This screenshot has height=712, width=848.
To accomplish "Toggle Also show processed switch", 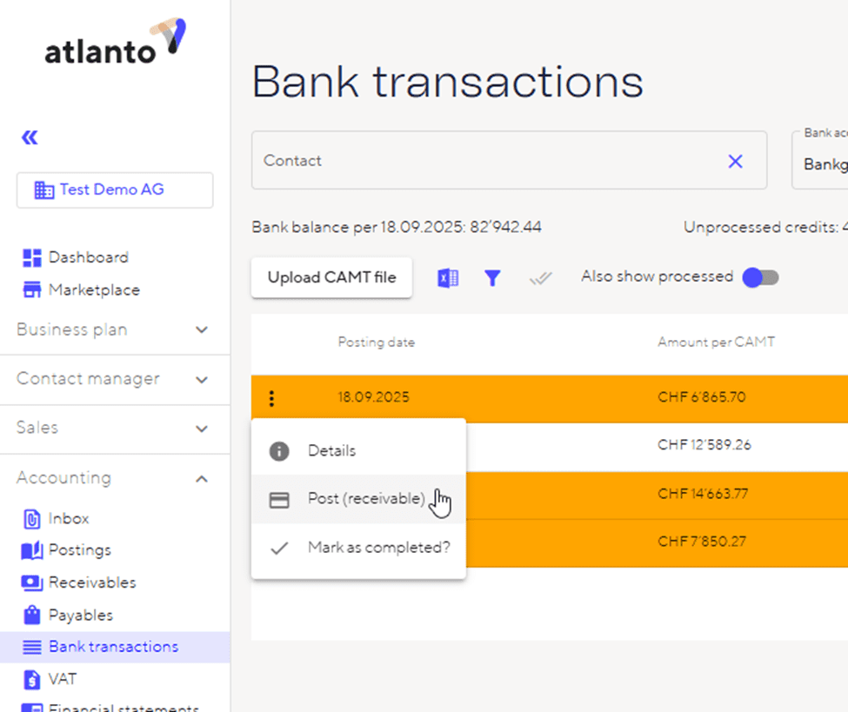I will point(760,277).
